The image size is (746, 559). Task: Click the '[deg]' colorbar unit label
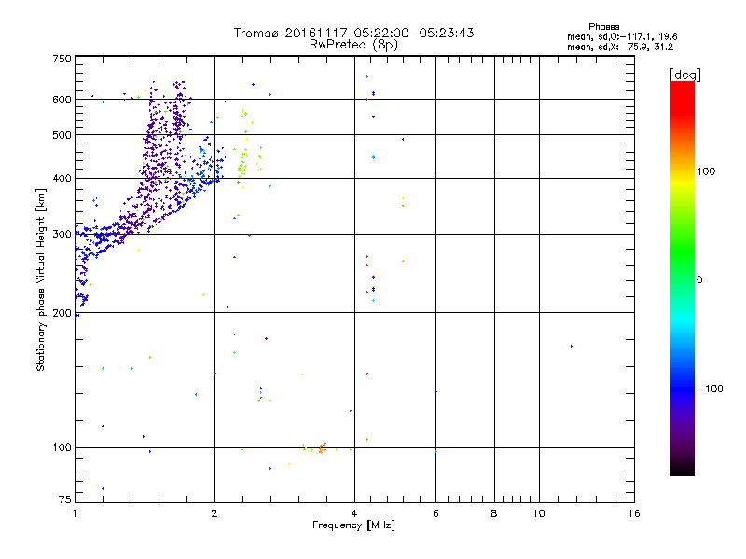pyautogui.click(x=684, y=75)
